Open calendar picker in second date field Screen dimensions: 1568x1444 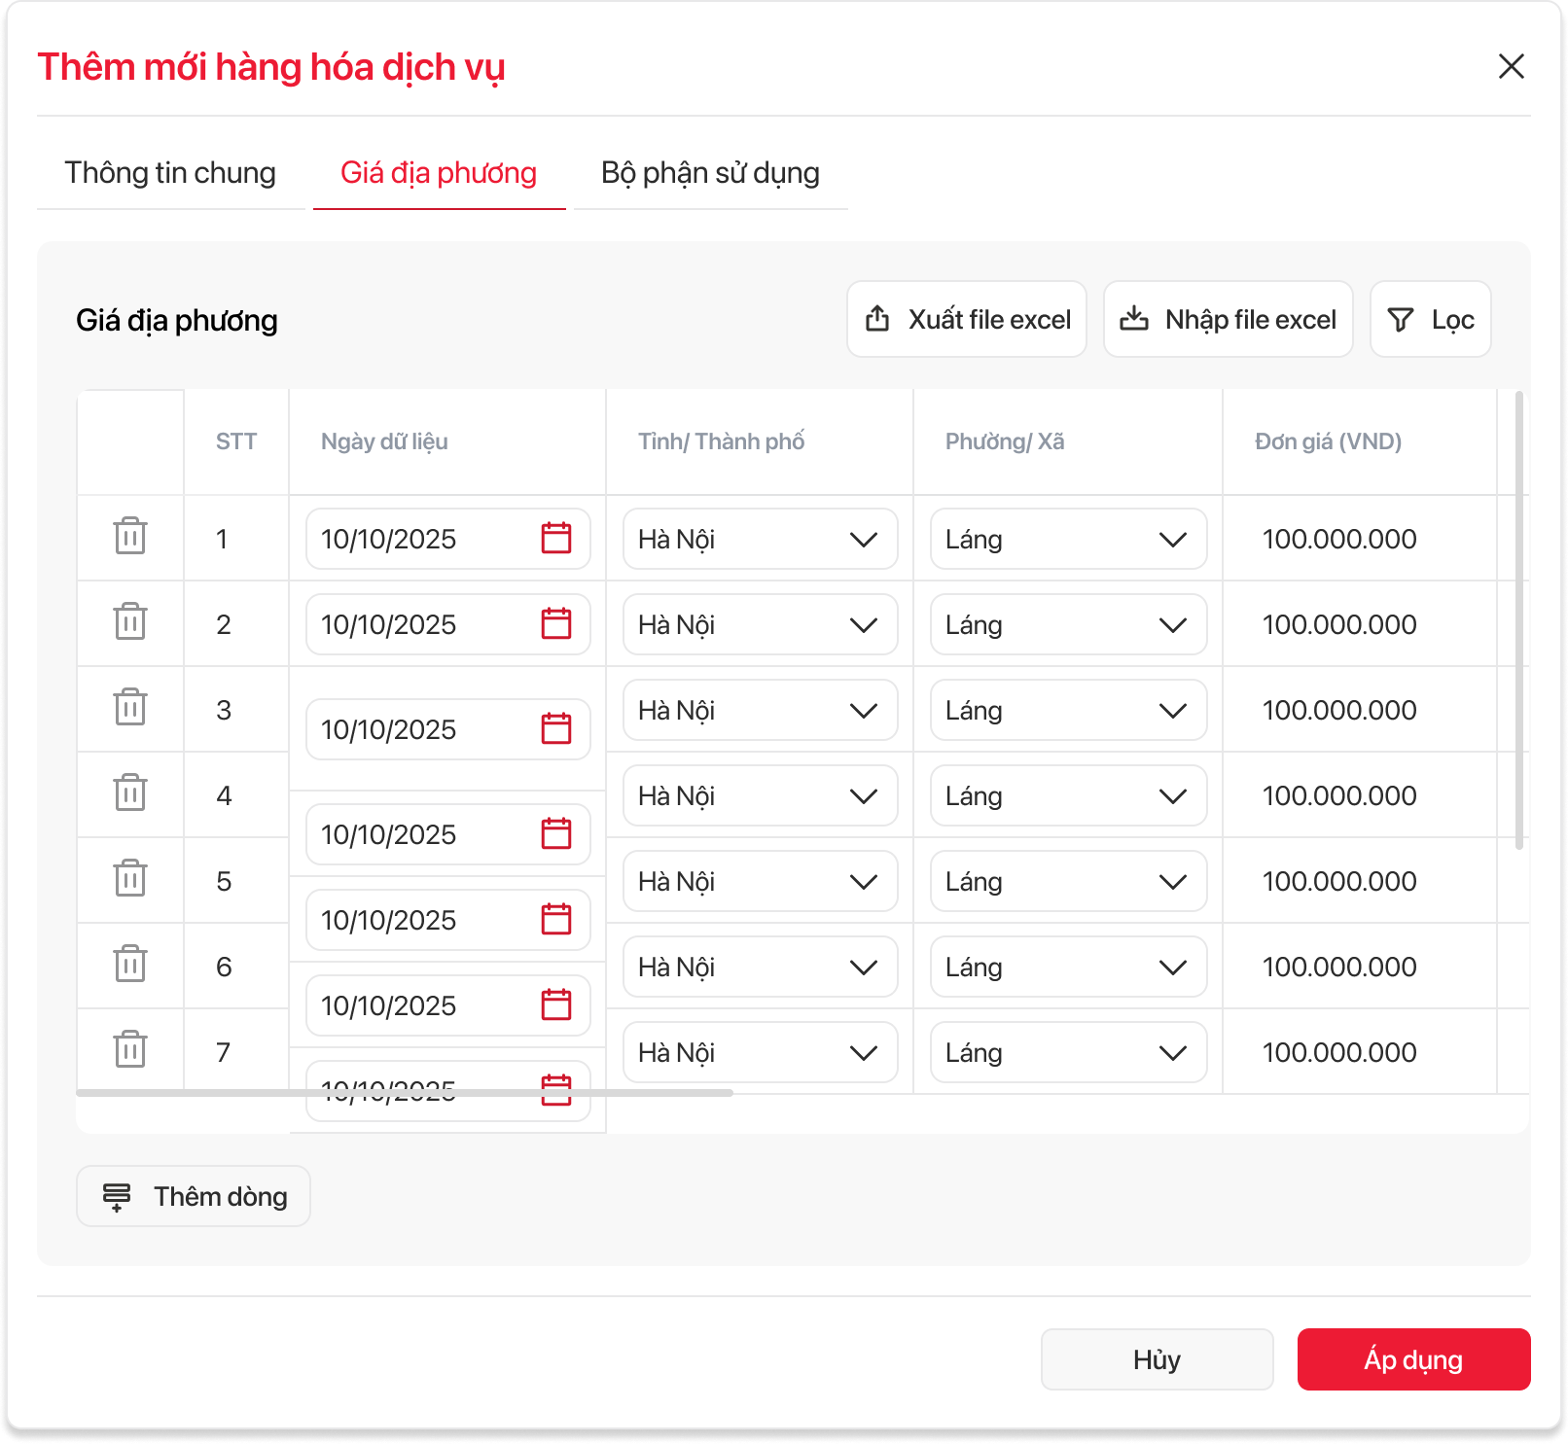(x=555, y=624)
